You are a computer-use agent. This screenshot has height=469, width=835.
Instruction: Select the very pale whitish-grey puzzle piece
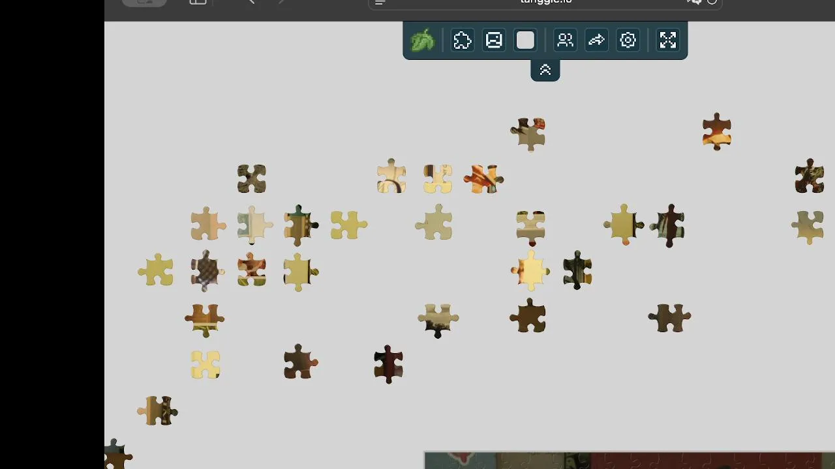click(254, 225)
